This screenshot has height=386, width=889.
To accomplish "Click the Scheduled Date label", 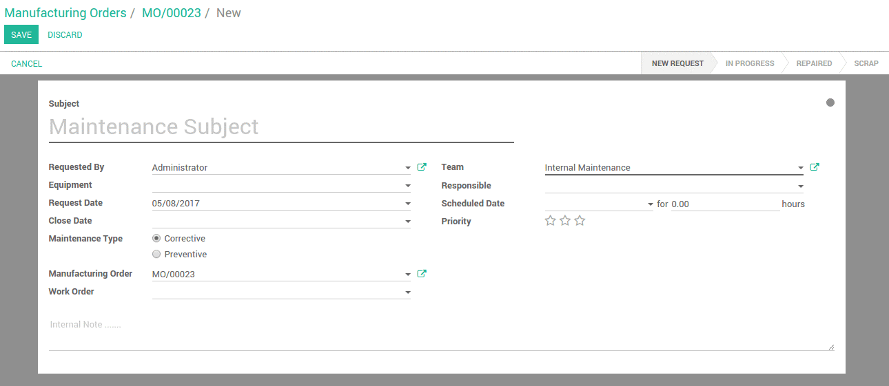I will [473, 204].
